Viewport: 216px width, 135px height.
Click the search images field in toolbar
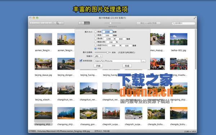184,23
